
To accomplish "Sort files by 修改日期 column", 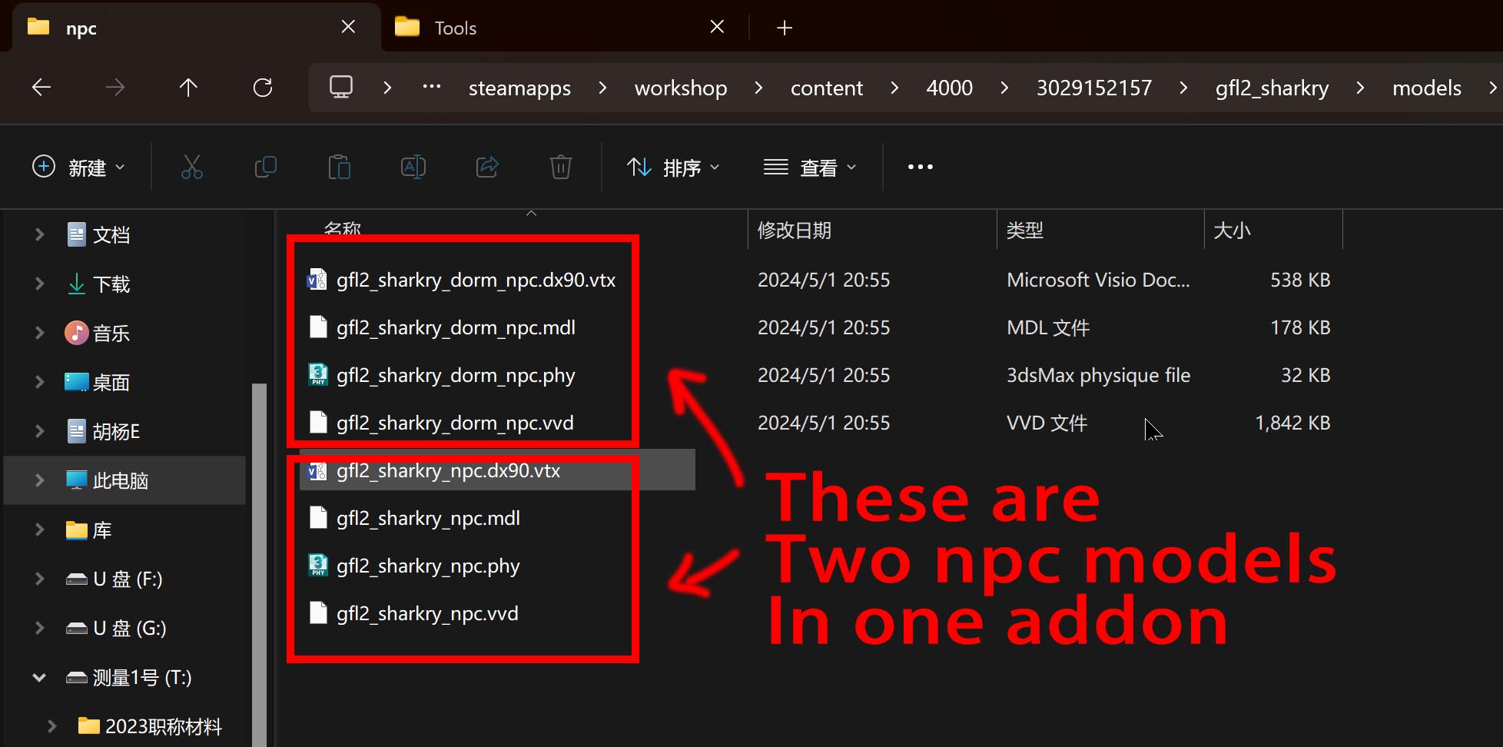I will [x=795, y=230].
